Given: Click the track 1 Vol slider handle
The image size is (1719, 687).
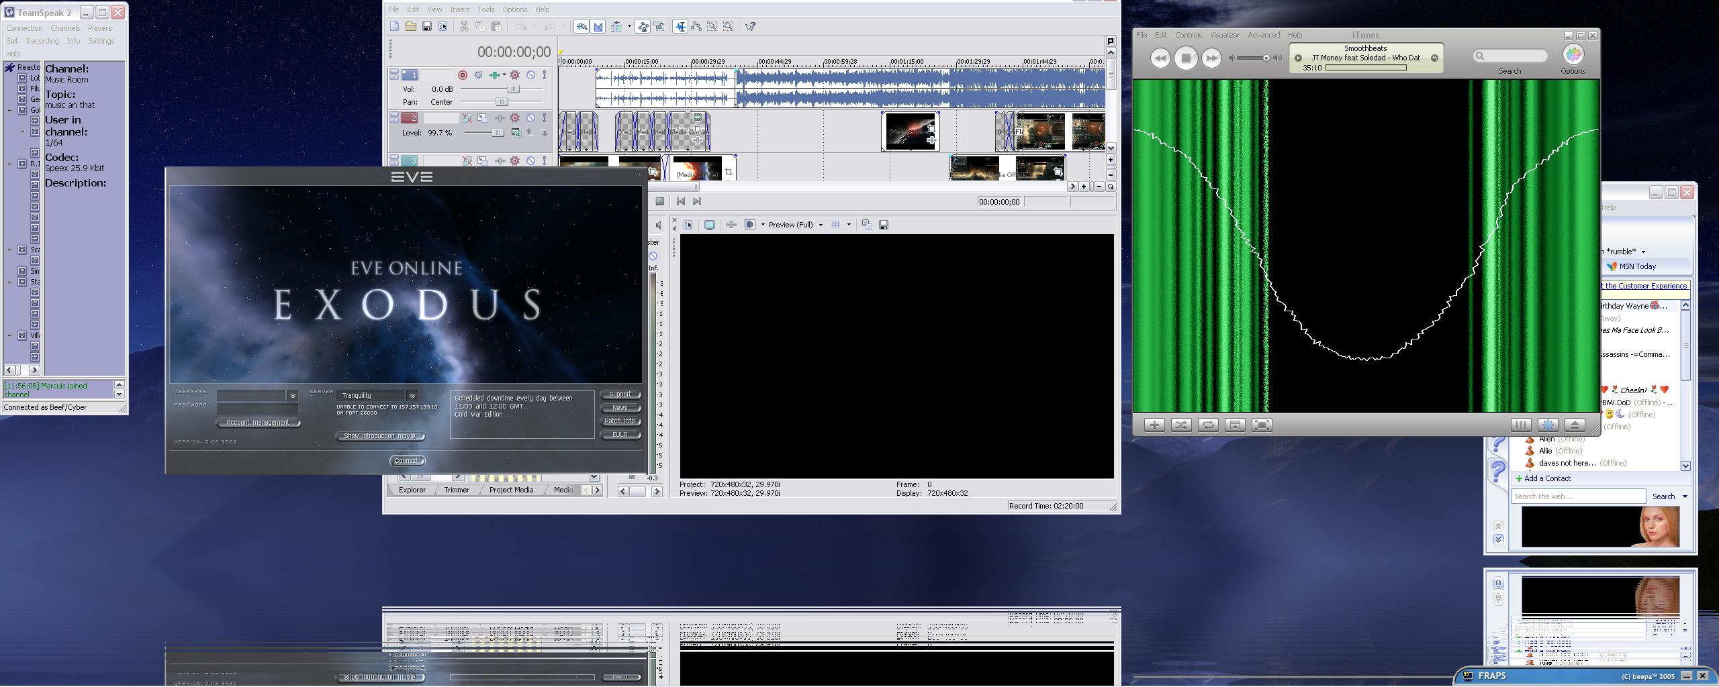Looking at the screenshot, I should (513, 89).
